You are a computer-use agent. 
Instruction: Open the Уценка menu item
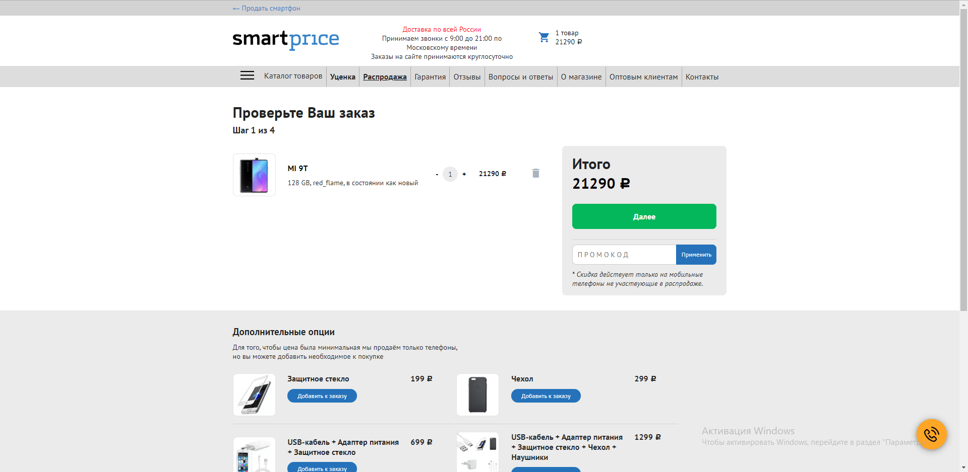coord(343,77)
